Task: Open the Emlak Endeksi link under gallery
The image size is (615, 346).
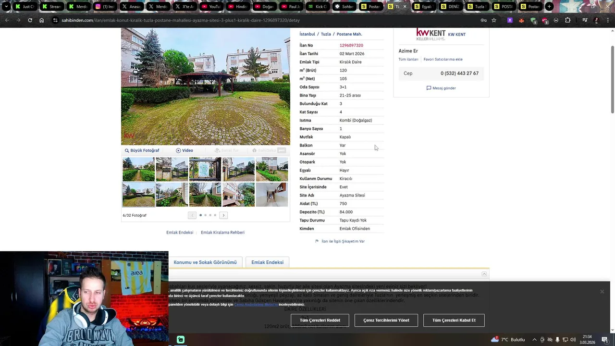Action: [180, 233]
